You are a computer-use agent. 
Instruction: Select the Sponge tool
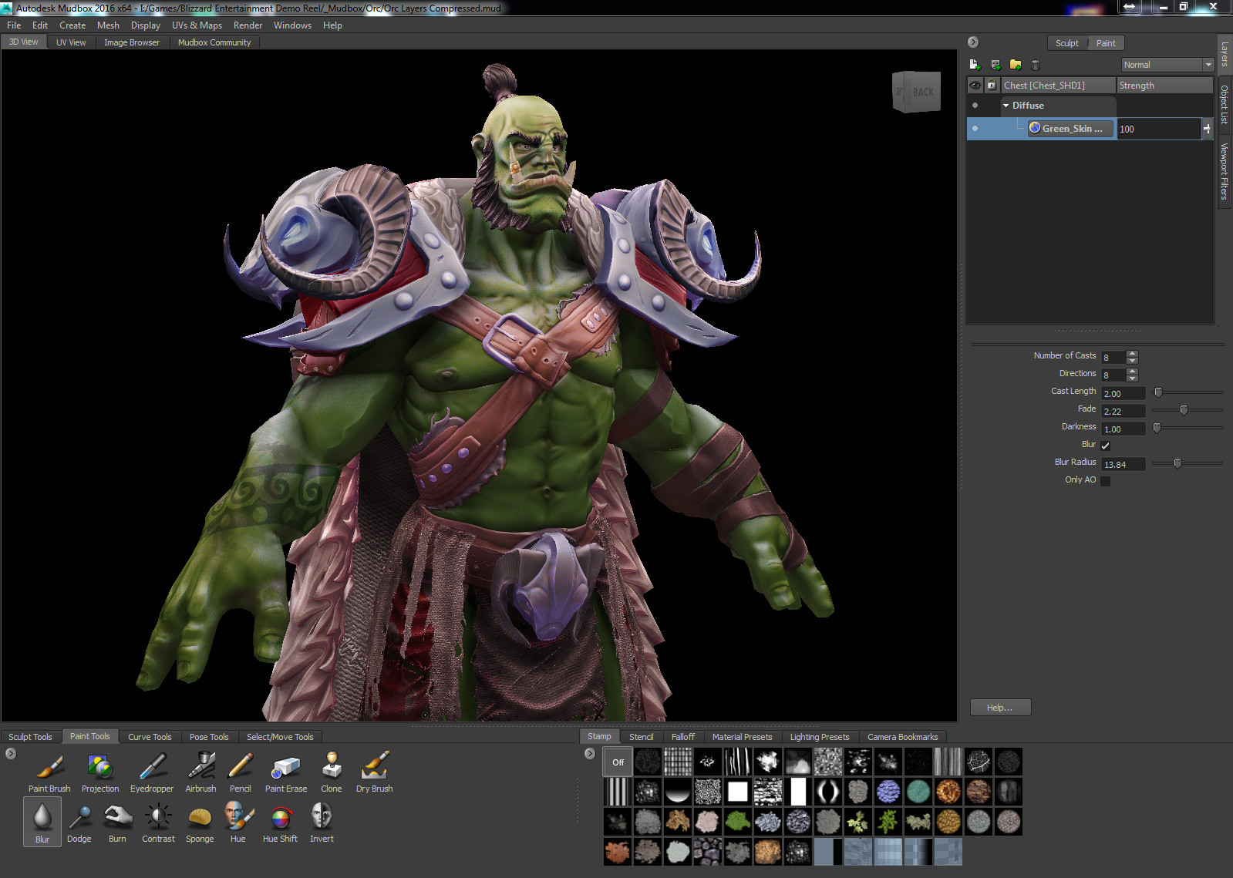pos(200,822)
